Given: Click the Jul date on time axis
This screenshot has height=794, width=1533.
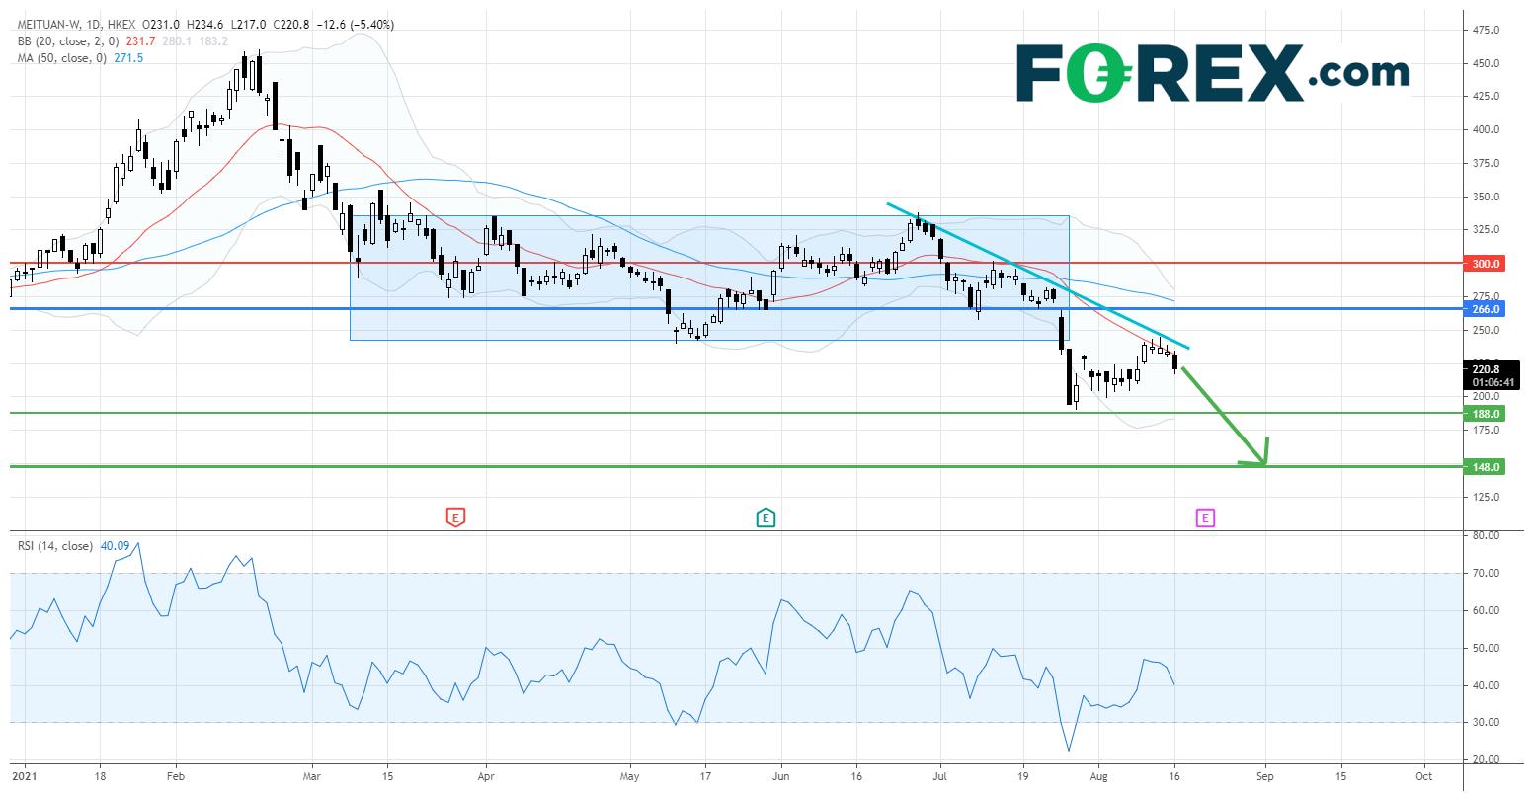Looking at the screenshot, I should 940,778.
